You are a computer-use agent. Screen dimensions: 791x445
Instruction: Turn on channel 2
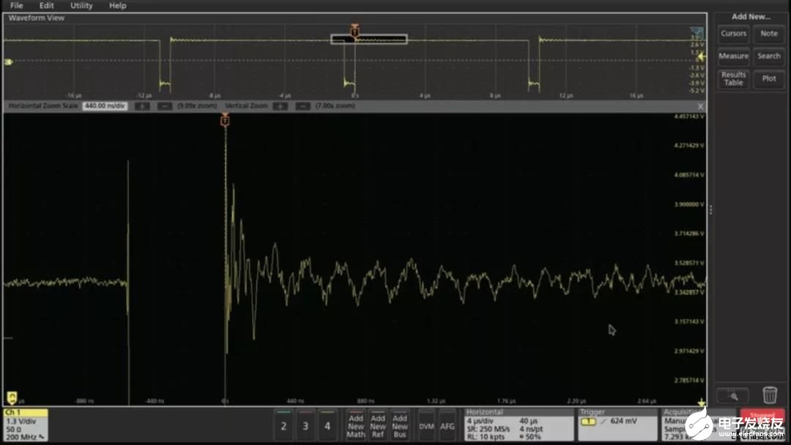pyautogui.click(x=283, y=426)
